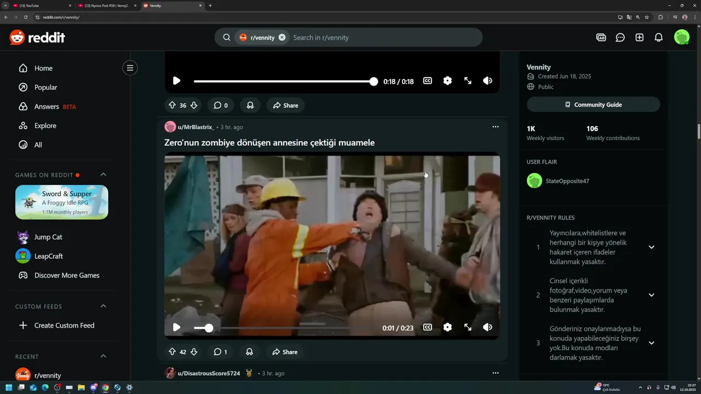Image resolution: width=701 pixels, height=394 pixels.
Task: Open the Sword & Supper game card
Action: [x=62, y=202]
